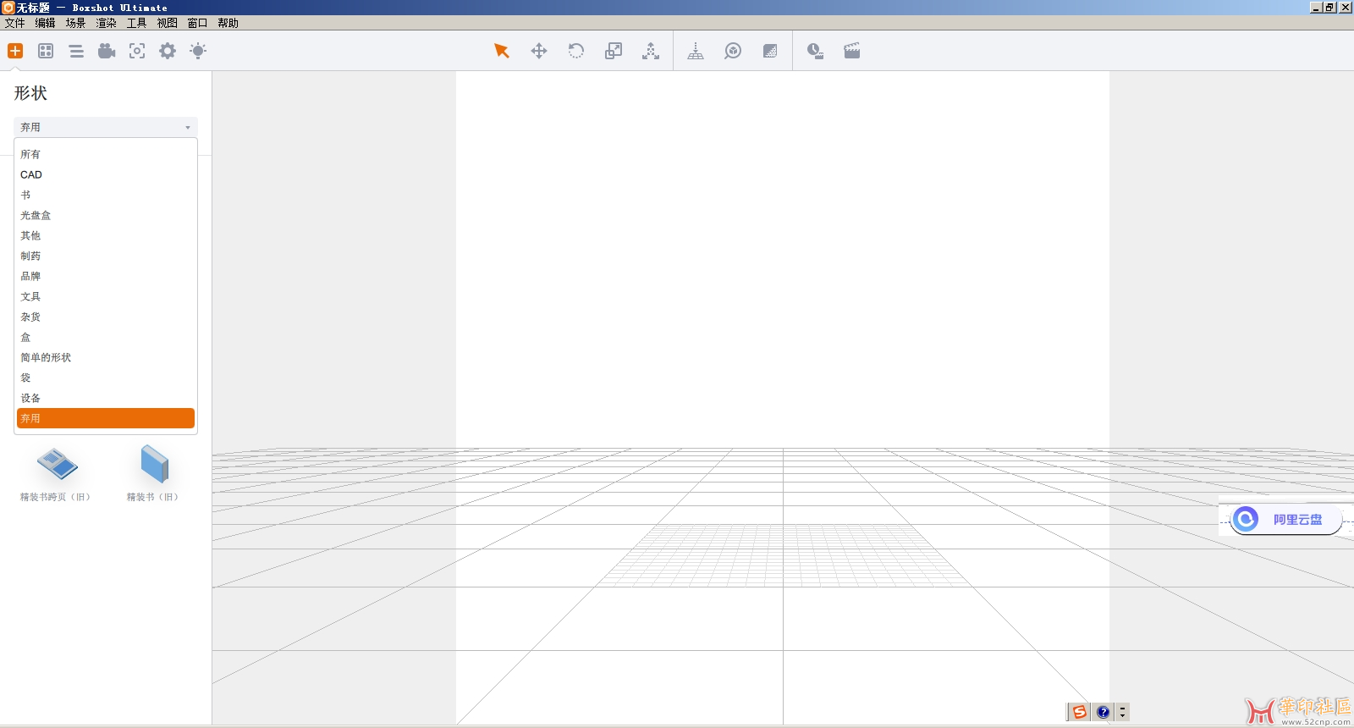Click the 阿里云盘 floating button
The width and height of the screenshot is (1354, 728).
(x=1285, y=519)
